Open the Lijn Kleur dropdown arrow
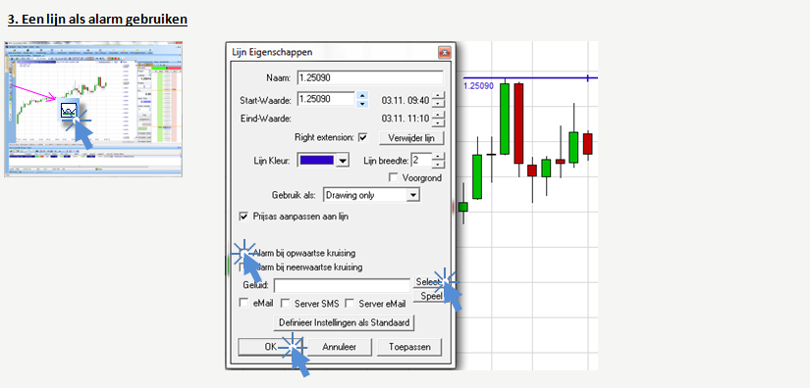The width and height of the screenshot is (810, 388). point(342,161)
